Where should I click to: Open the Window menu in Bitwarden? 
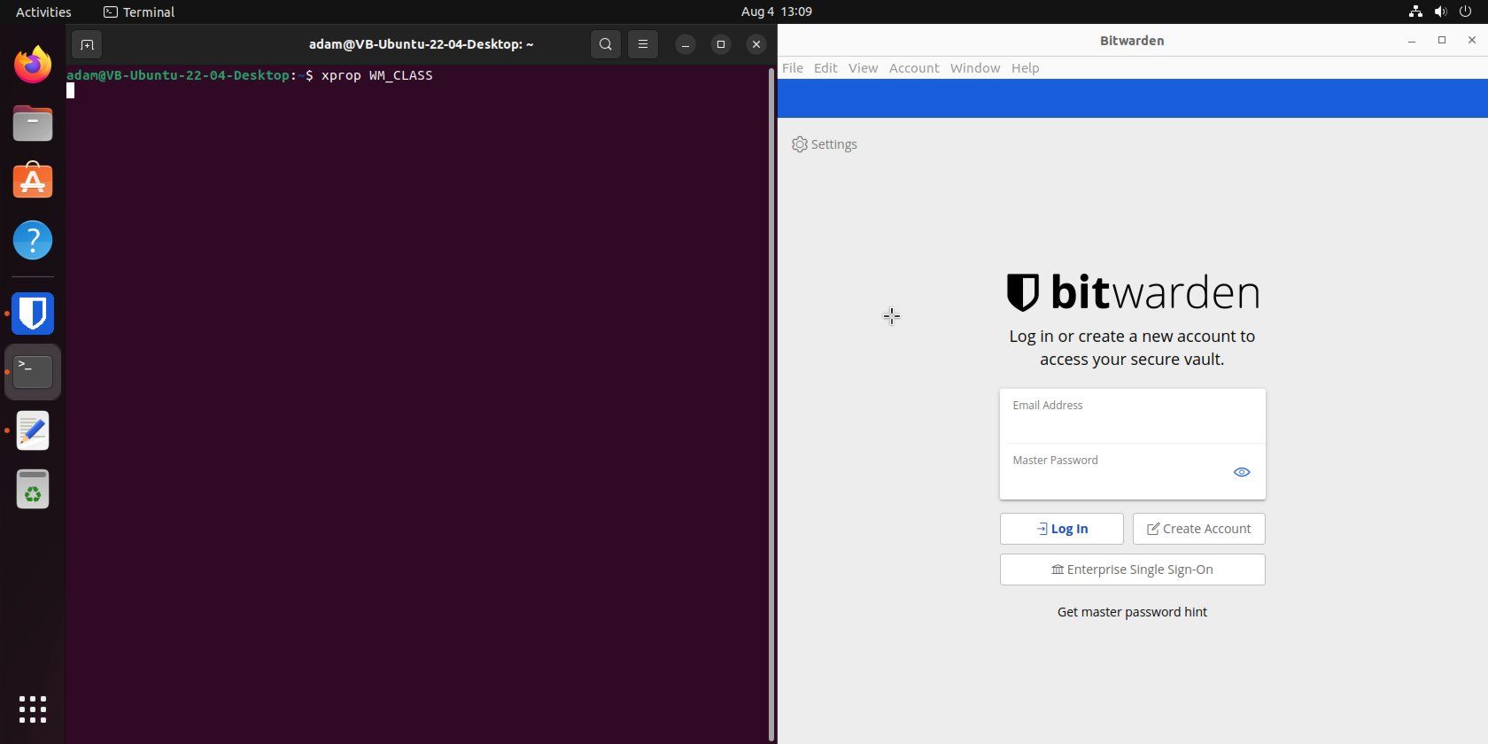[975, 68]
